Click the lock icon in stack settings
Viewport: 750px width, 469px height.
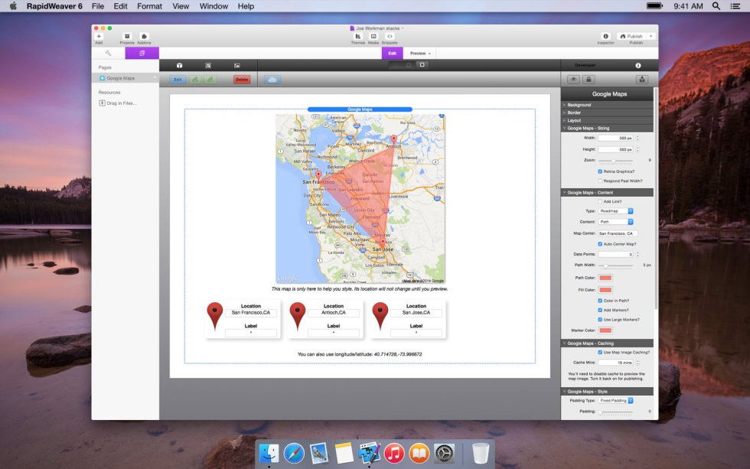pos(589,80)
